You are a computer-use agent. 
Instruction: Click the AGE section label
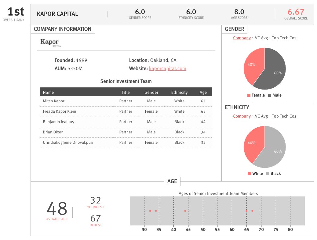[x=172, y=181]
